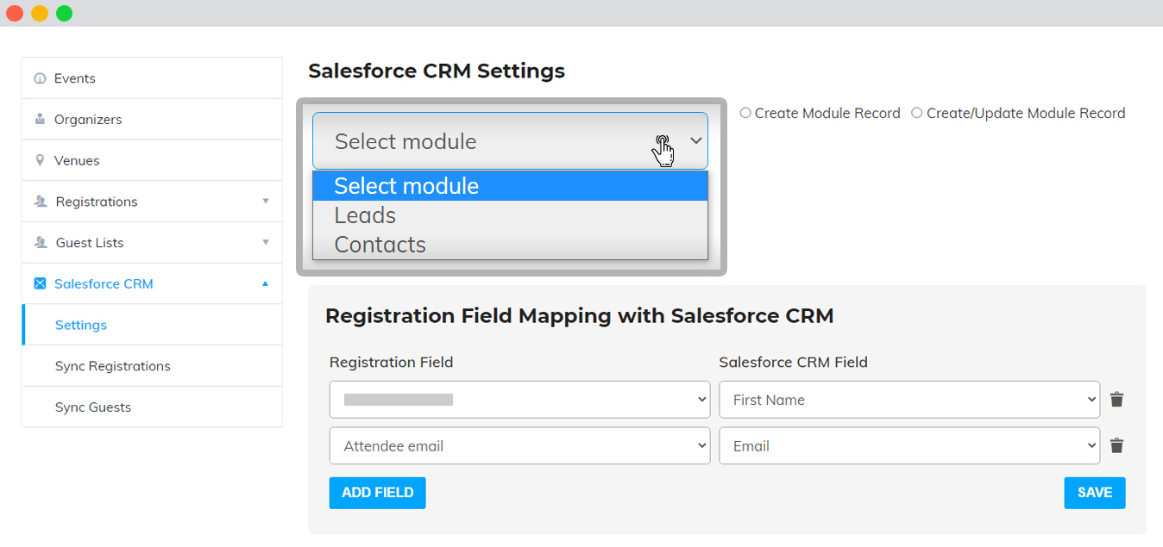The width and height of the screenshot is (1163, 547).
Task: Select Create/Update Module Record radio option
Action: pyautogui.click(x=917, y=113)
